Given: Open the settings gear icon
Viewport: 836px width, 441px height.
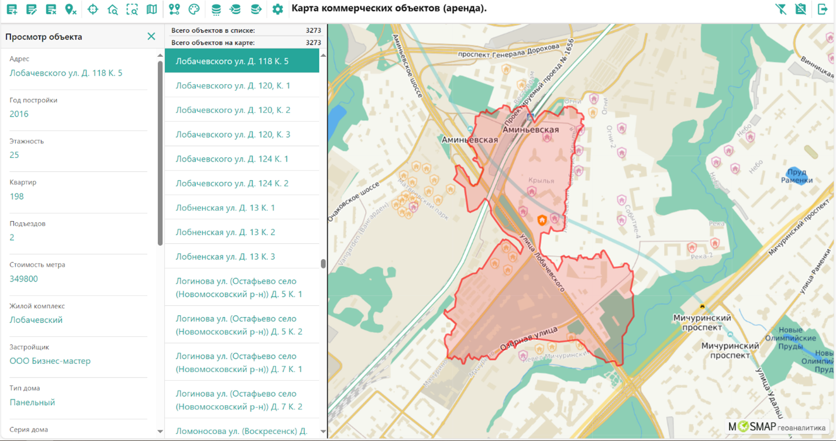Looking at the screenshot, I should point(277,9).
